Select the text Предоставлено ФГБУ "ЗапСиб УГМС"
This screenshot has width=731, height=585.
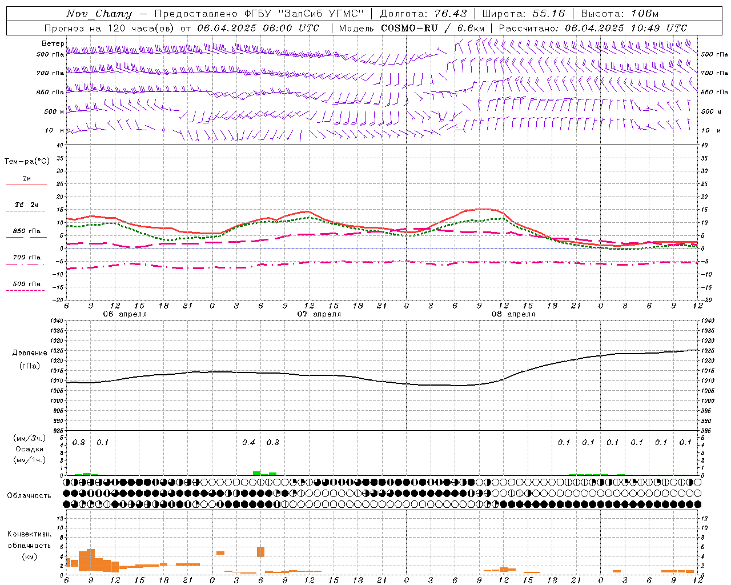tap(259, 14)
